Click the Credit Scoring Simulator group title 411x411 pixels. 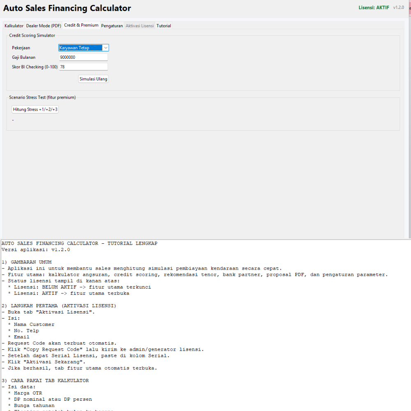32,36
